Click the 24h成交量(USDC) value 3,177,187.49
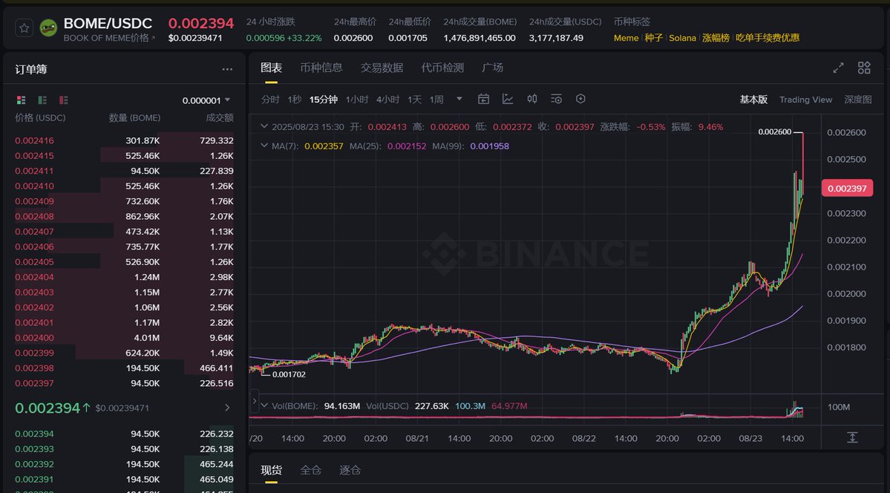This screenshot has width=890, height=493. [x=556, y=38]
